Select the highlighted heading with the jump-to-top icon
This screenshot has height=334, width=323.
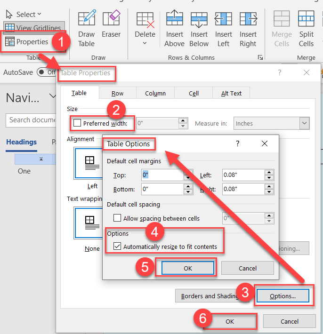coord(35,159)
